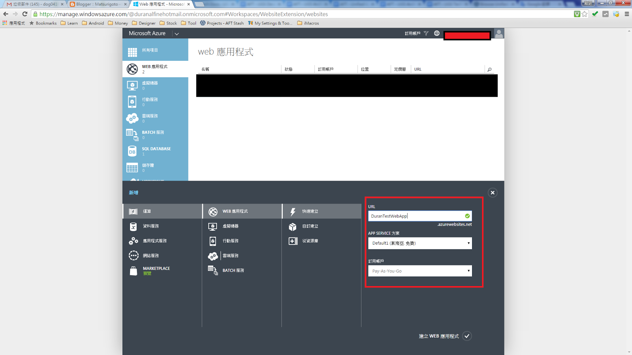Click the search magnifier in the table header
632x355 pixels.
click(489, 69)
